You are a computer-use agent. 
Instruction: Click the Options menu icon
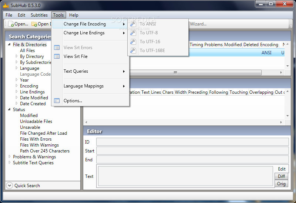pos(57,101)
